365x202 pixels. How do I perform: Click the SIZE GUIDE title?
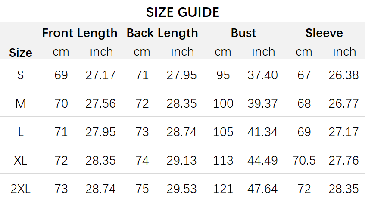(x=183, y=12)
